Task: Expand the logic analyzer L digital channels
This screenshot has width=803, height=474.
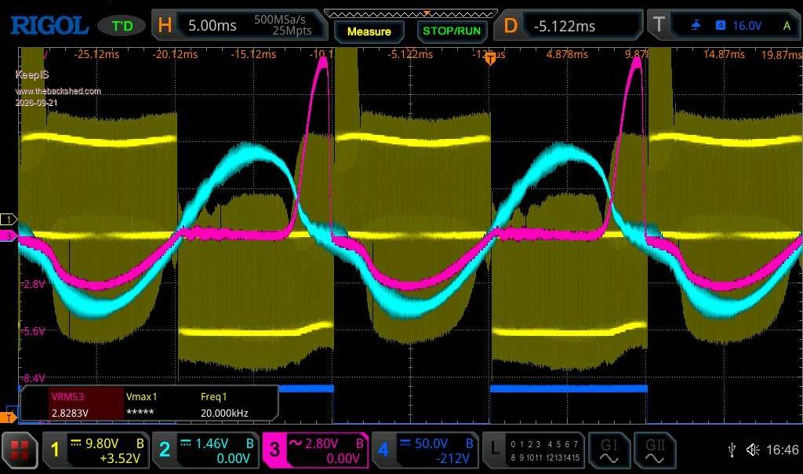Action: coord(534,450)
